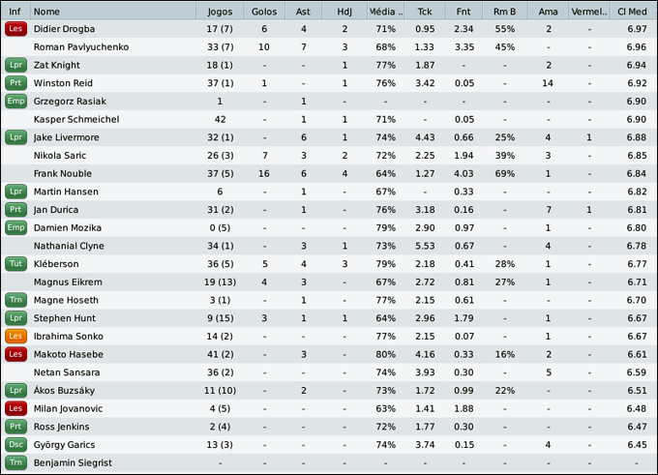Select the Nathanial Clyne row
Screen dimensions: 658x475
[x=329, y=246]
